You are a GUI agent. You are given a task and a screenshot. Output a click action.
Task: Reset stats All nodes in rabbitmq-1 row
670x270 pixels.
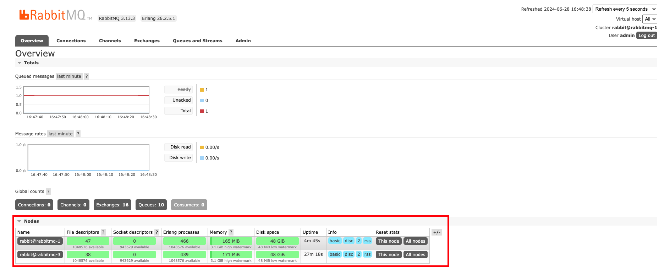416,241
